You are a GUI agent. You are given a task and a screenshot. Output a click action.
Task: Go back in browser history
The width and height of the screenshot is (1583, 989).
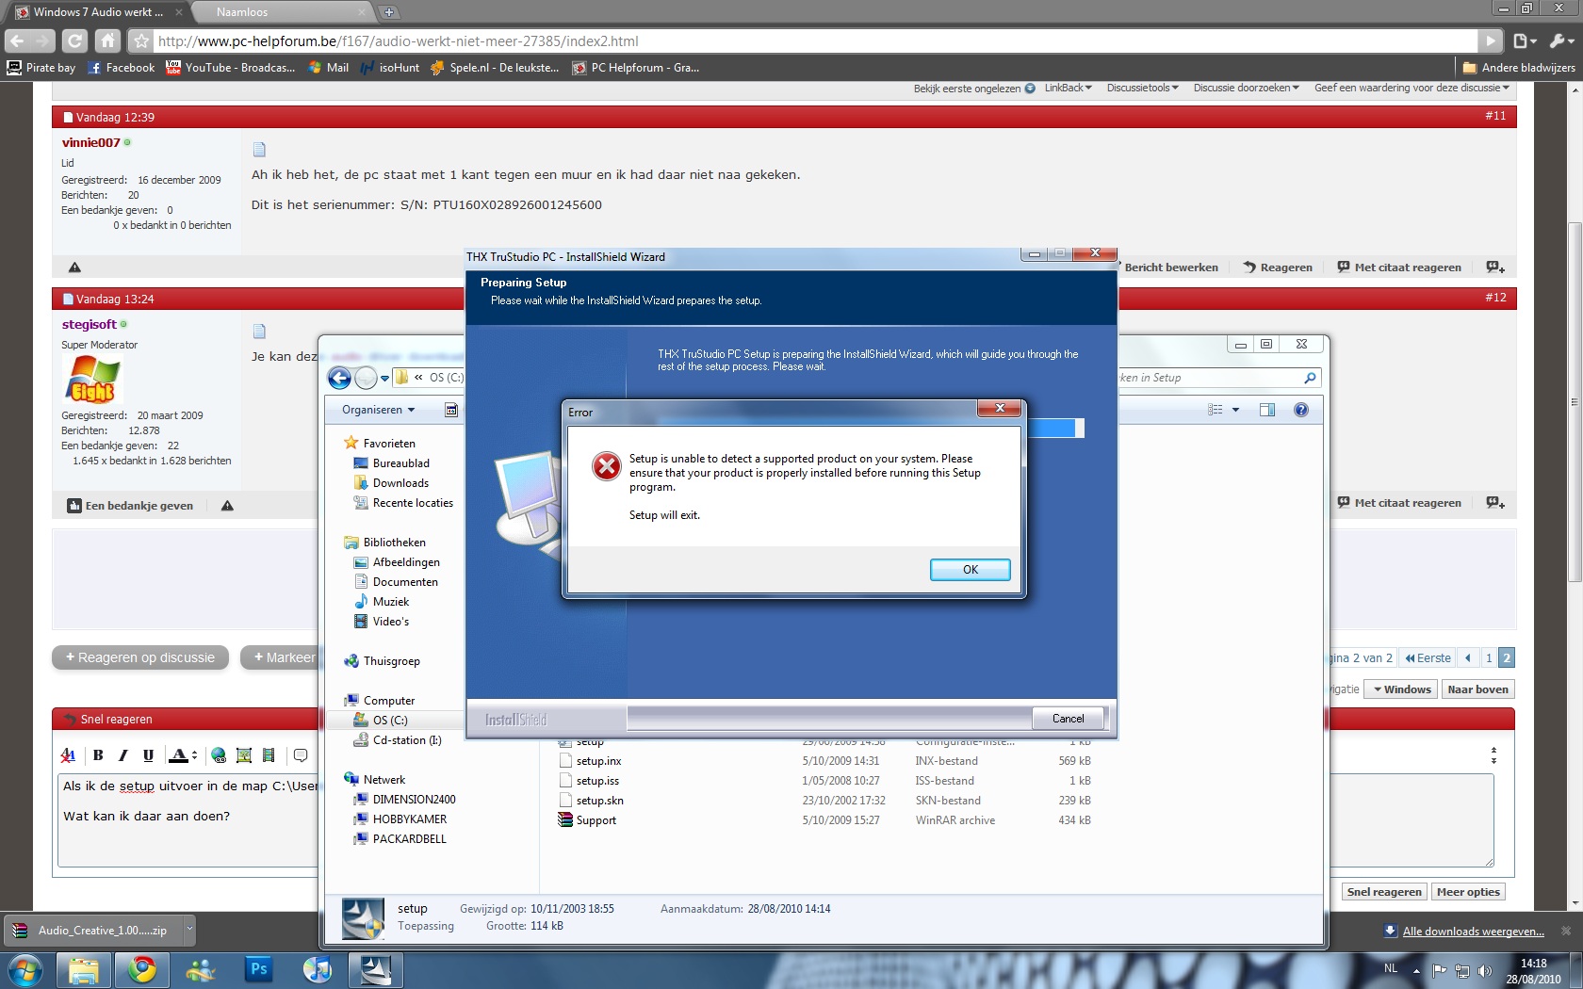[17, 41]
